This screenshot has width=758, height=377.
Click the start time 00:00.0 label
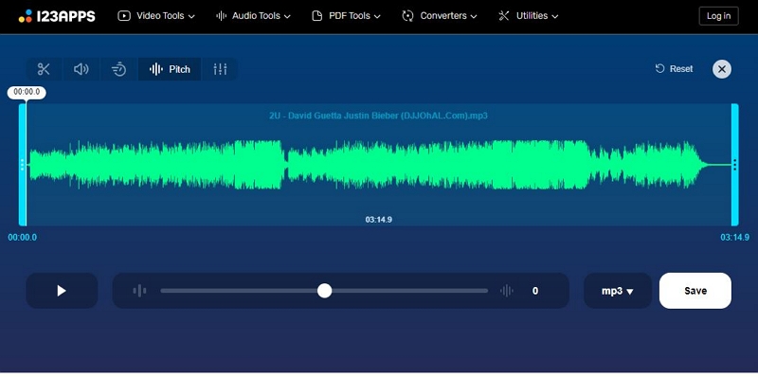point(22,238)
